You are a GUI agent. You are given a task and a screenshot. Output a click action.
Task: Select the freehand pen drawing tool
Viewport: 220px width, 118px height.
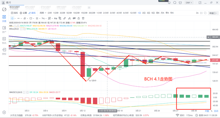[69, 18]
